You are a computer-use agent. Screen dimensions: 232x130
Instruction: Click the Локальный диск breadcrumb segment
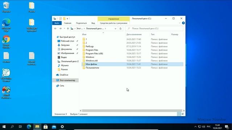(95, 29)
